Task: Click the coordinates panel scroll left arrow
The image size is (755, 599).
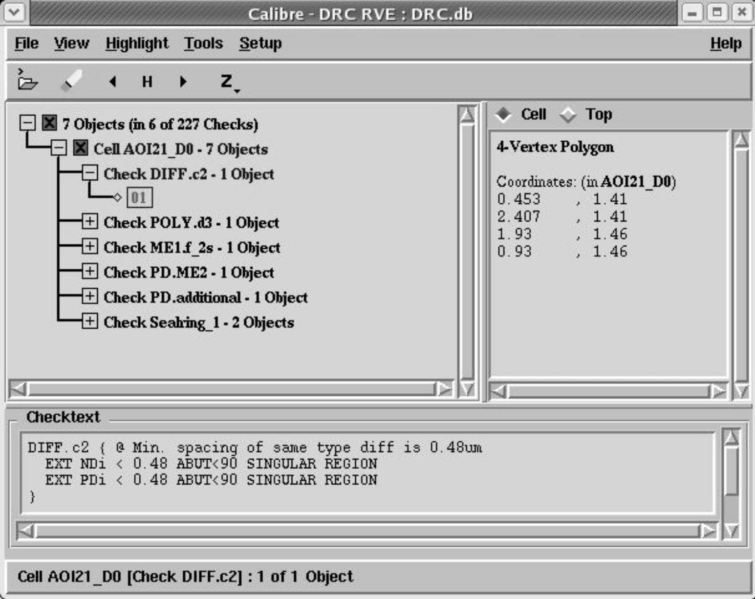Action: (498, 391)
